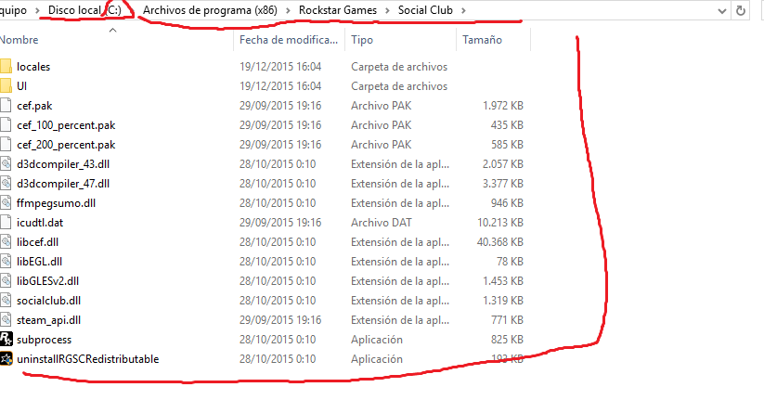Click the libGLESv2.dll file icon
This screenshot has height=400, width=764.
pyautogui.click(x=6, y=280)
